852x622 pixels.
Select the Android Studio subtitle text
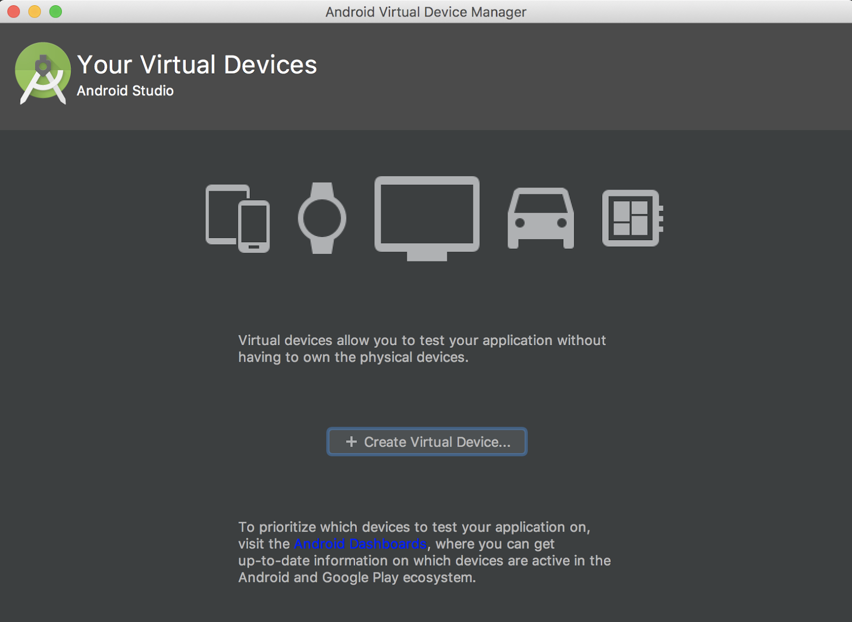tap(125, 91)
